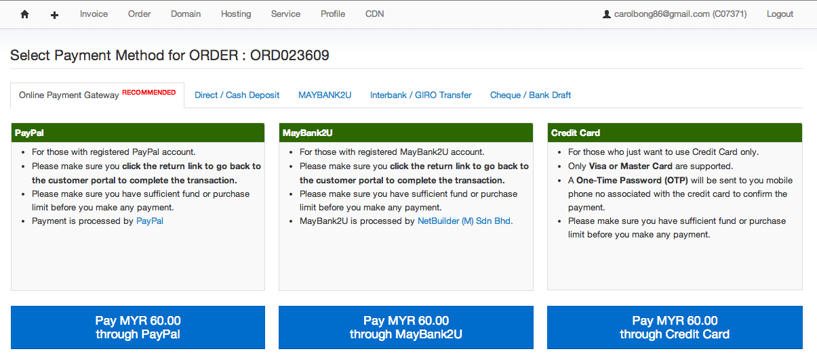Click text 'For those with registered MayBank2U account.'
This screenshot has height=364, width=817.
[x=392, y=152]
